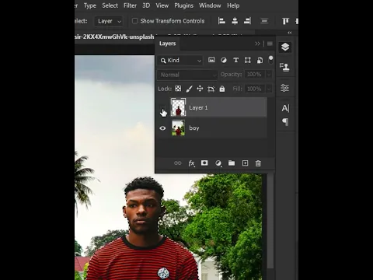373x280 pixels.
Task: Click the canvas vertical scrollbar
Action: point(270,222)
